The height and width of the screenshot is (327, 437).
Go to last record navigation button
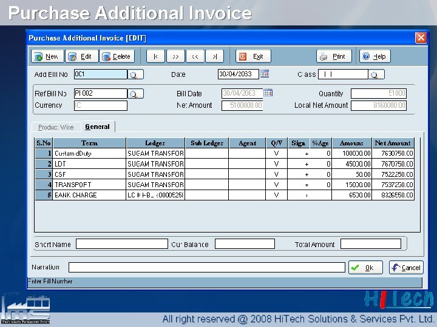(215, 56)
